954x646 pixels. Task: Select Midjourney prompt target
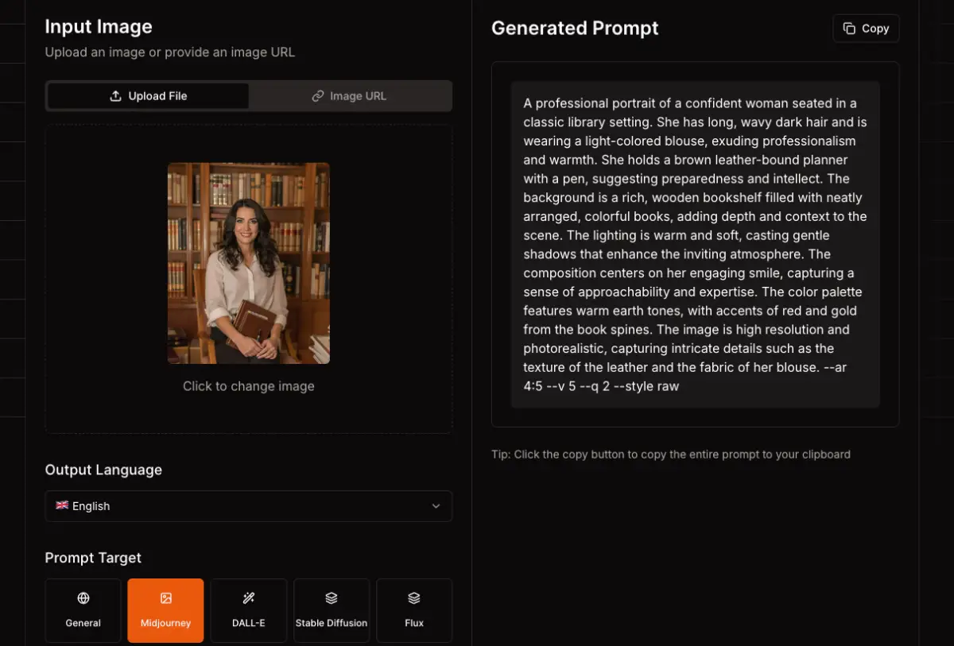(x=165, y=610)
